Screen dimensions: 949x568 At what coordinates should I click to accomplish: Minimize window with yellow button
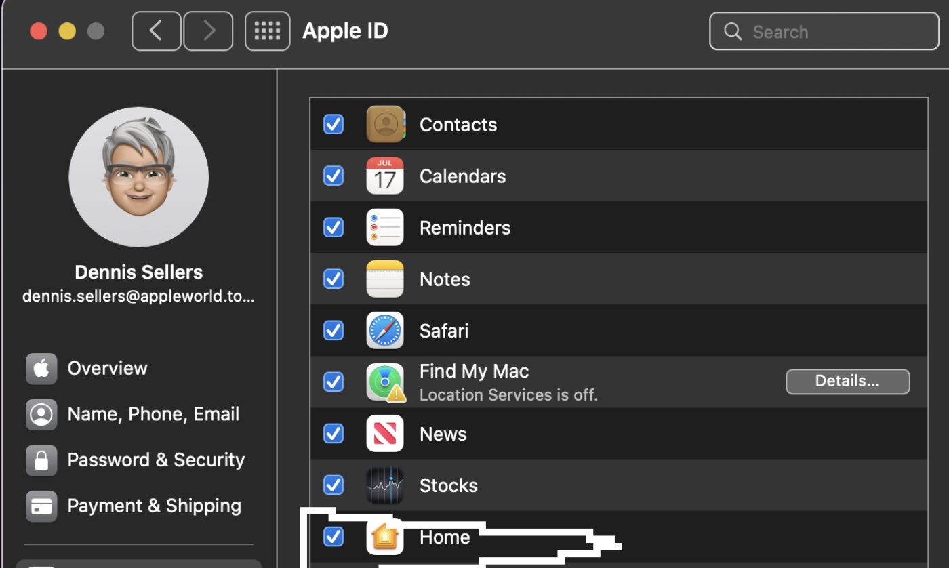point(67,31)
